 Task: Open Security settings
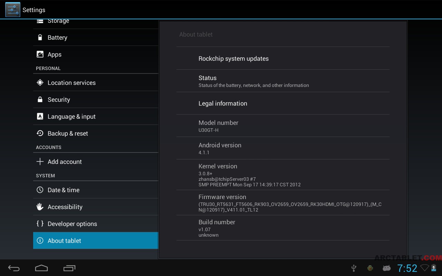click(x=96, y=99)
